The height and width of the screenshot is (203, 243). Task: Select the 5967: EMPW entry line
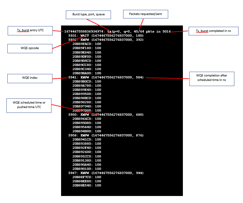106,173
